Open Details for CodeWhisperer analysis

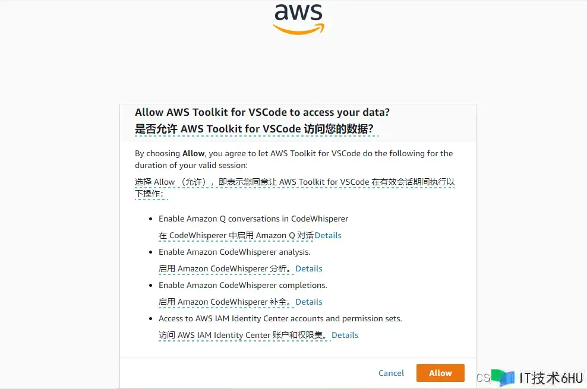[309, 268]
